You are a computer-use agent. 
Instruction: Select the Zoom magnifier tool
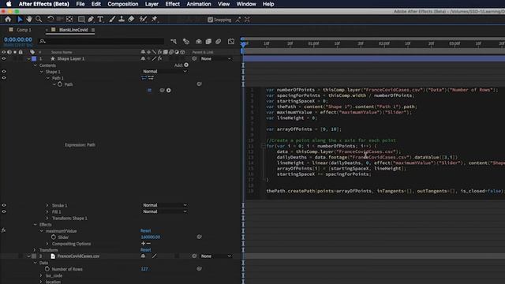click(39, 19)
